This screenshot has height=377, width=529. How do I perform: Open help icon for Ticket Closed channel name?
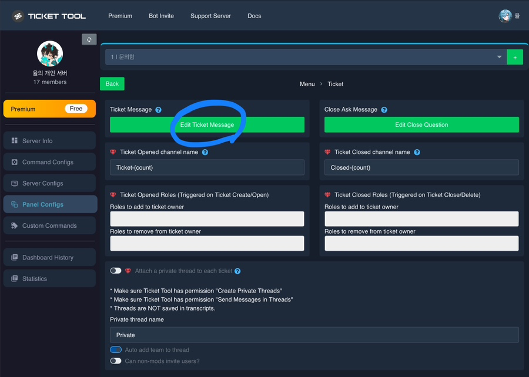[x=417, y=152]
